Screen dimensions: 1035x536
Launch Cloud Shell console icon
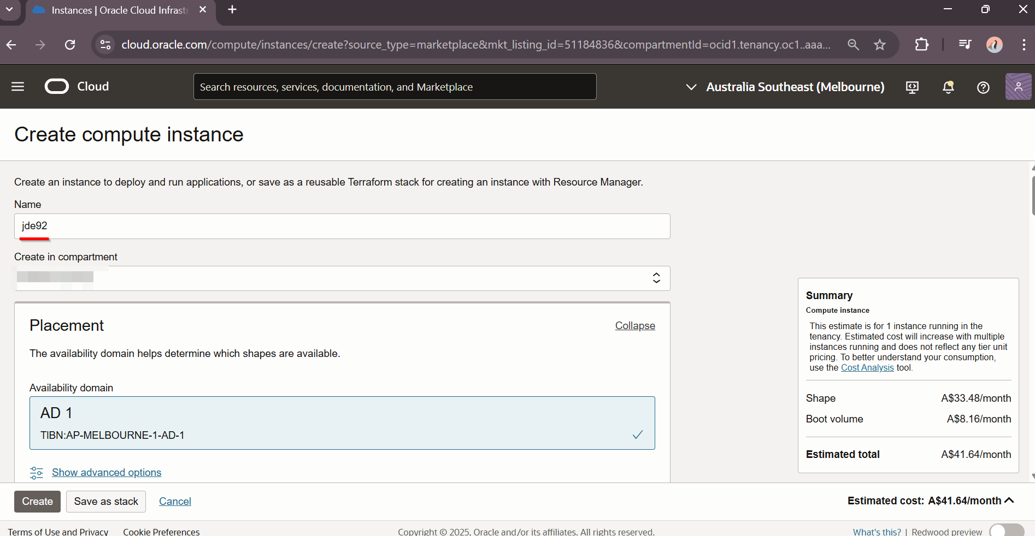click(x=912, y=87)
